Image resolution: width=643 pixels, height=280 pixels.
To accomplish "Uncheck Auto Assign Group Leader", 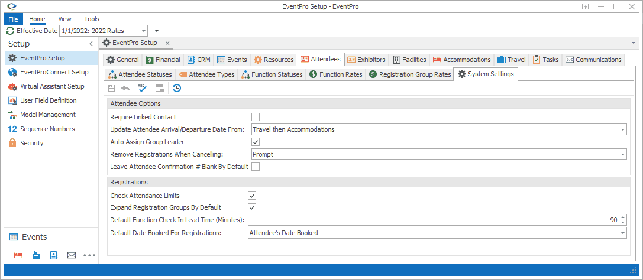I will pyautogui.click(x=256, y=142).
